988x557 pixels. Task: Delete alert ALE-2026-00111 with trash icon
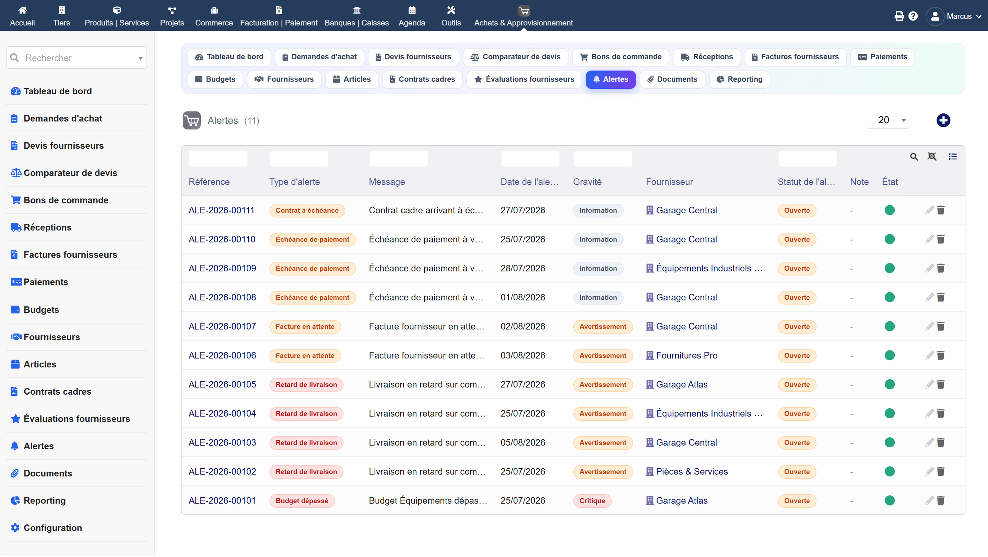pos(941,210)
